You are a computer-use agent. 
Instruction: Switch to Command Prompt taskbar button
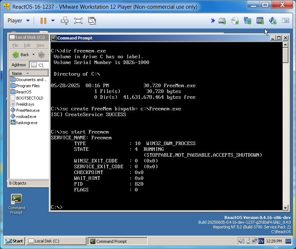tap(118, 241)
